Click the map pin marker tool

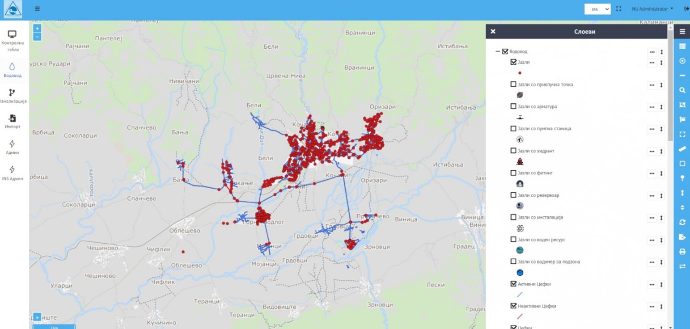tap(682, 178)
